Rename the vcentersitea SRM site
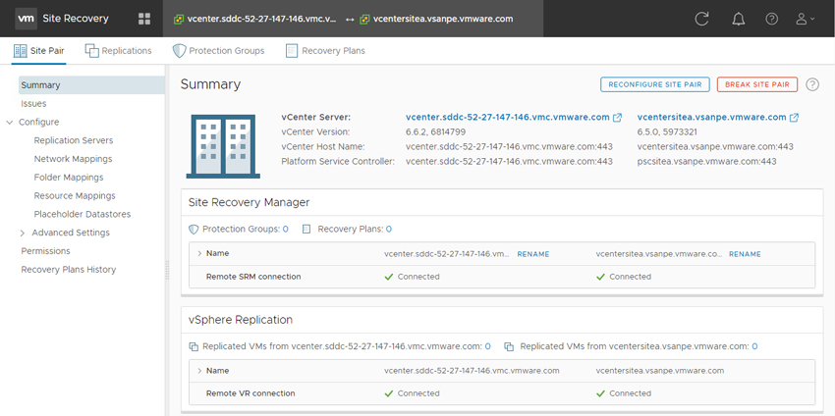The image size is (835, 416). tap(745, 254)
